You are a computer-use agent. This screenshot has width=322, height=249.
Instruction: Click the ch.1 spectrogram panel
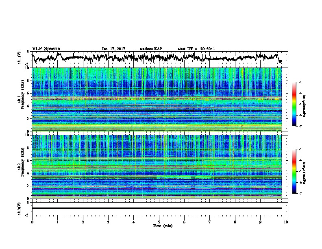pos(157,99)
